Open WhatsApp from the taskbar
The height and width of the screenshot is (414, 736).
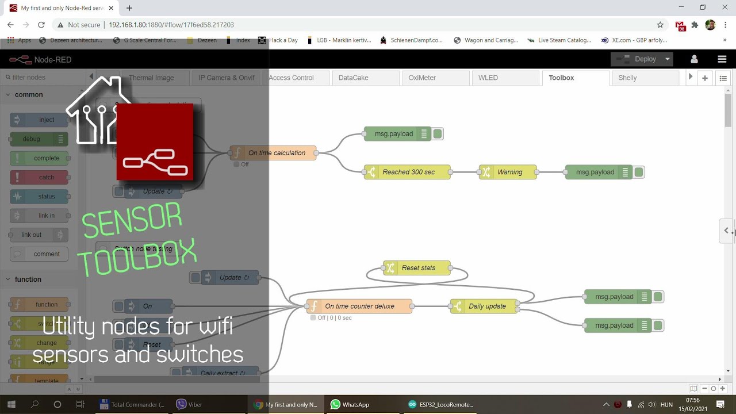[x=350, y=405]
